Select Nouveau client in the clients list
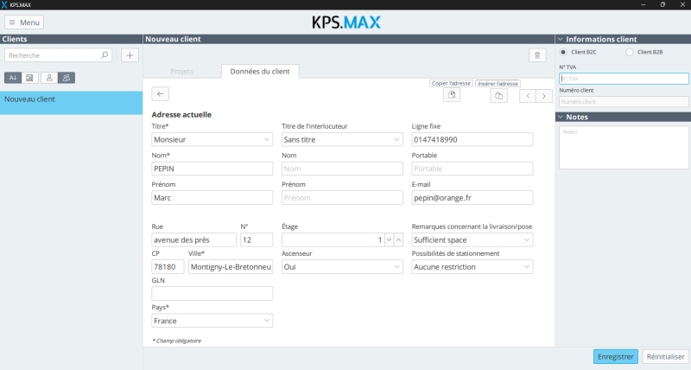691x370 pixels. tap(71, 103)
